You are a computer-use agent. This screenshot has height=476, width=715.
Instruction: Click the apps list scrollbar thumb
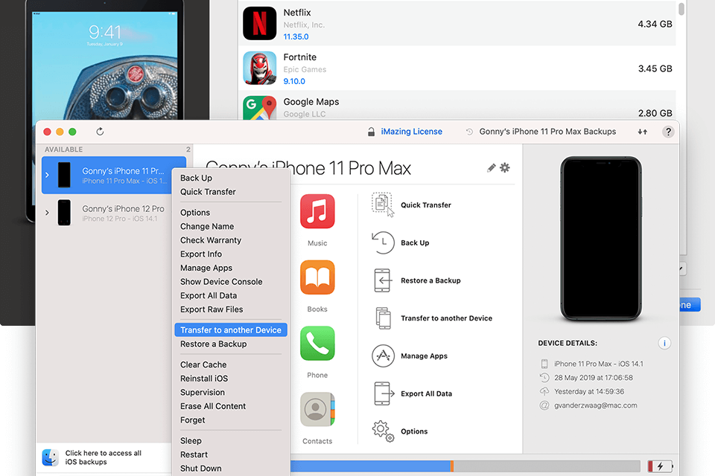point(681,9)
